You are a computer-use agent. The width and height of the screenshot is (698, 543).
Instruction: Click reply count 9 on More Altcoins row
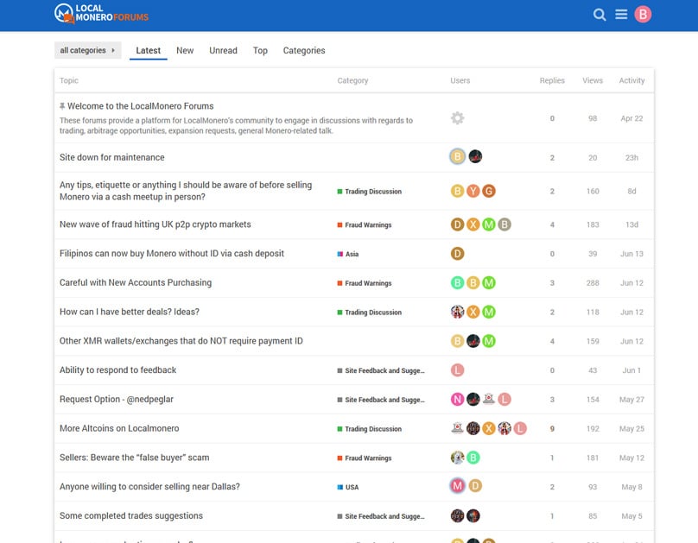552,429
